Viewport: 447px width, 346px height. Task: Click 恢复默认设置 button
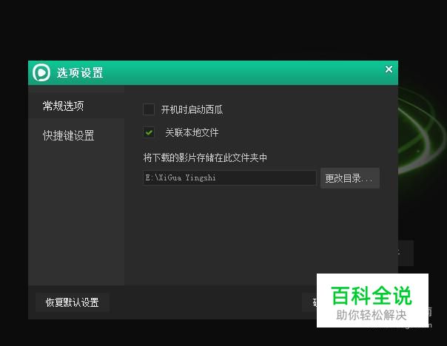click(73, 302)
